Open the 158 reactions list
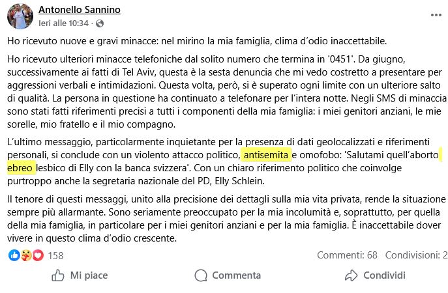The height and width of the screenshot is (293, 448). pos(56,256)
